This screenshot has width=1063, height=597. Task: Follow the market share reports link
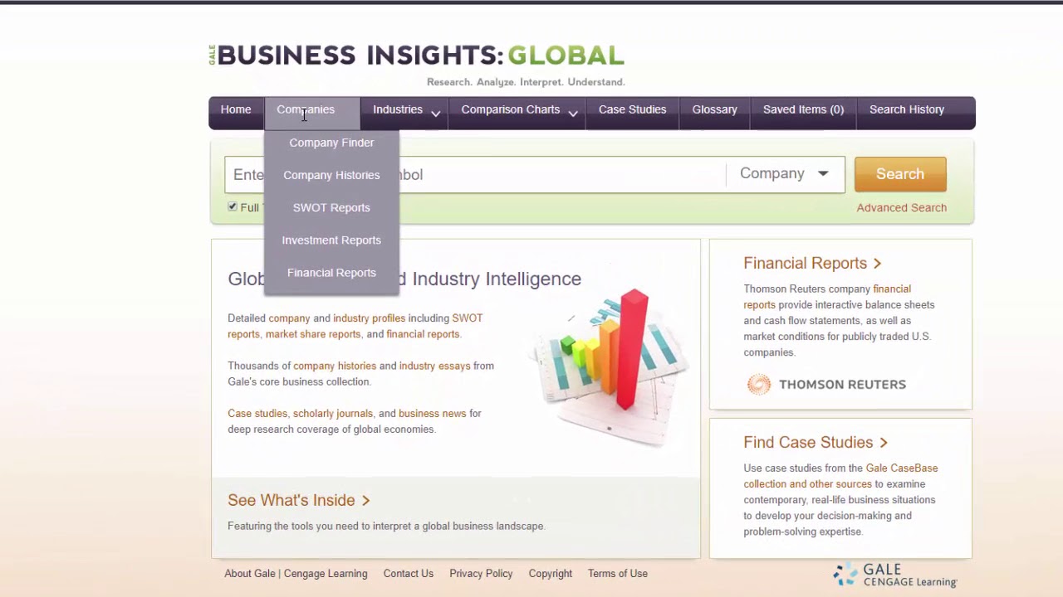(x=313, y=334)
